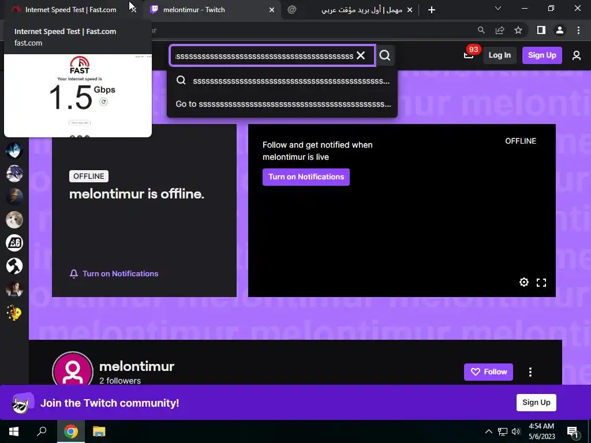
Task: Click Sign Up in the bottom banner
Action: point(536,402)
